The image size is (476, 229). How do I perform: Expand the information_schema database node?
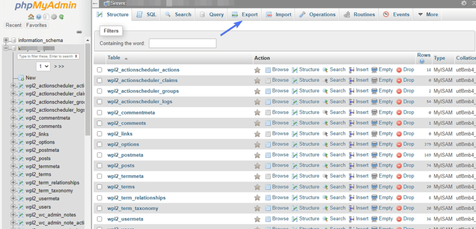(x=6, y=40)
